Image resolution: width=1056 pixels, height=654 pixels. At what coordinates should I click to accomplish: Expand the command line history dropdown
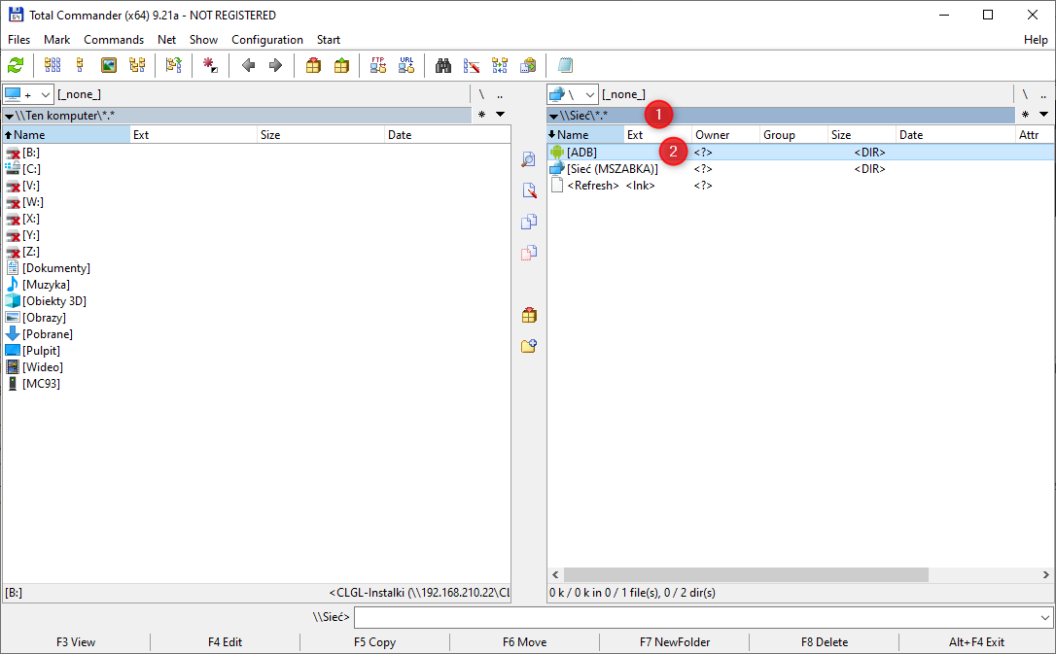1045,618
